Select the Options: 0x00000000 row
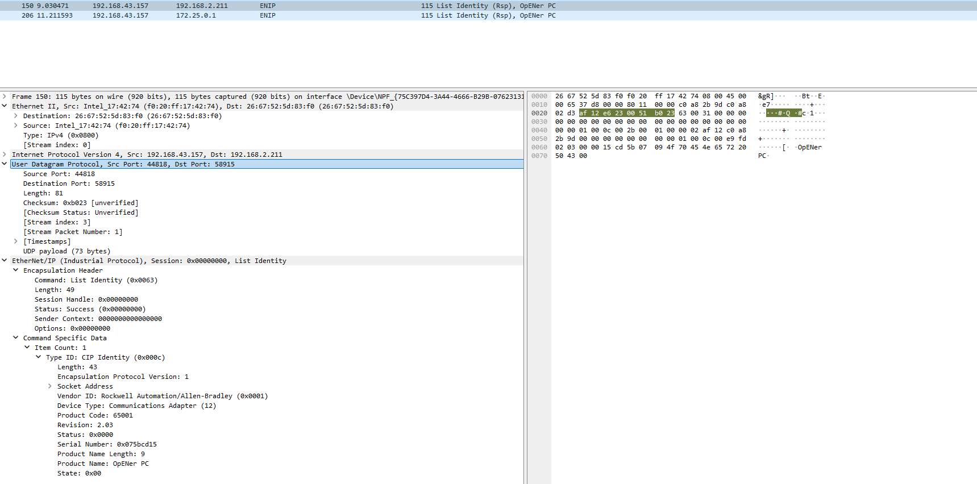The image size is (977, 484). point(73,328)
